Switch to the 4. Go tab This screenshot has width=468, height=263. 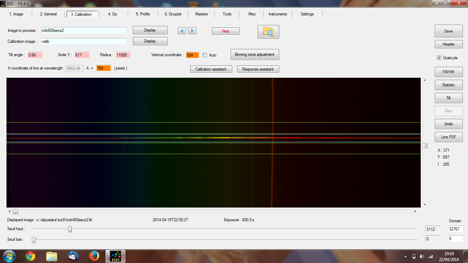[x=112, y=14]
